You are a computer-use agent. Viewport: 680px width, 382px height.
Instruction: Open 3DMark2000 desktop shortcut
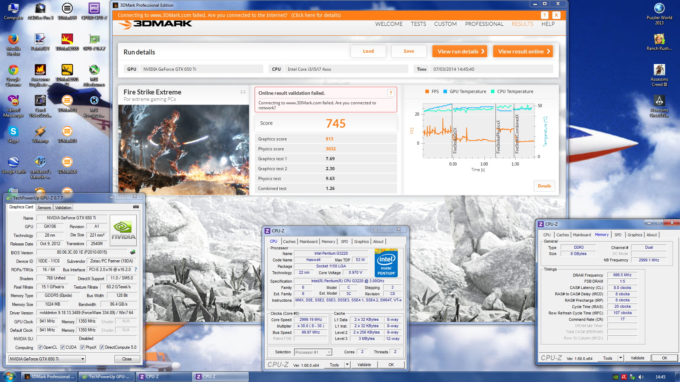[67, 42]
